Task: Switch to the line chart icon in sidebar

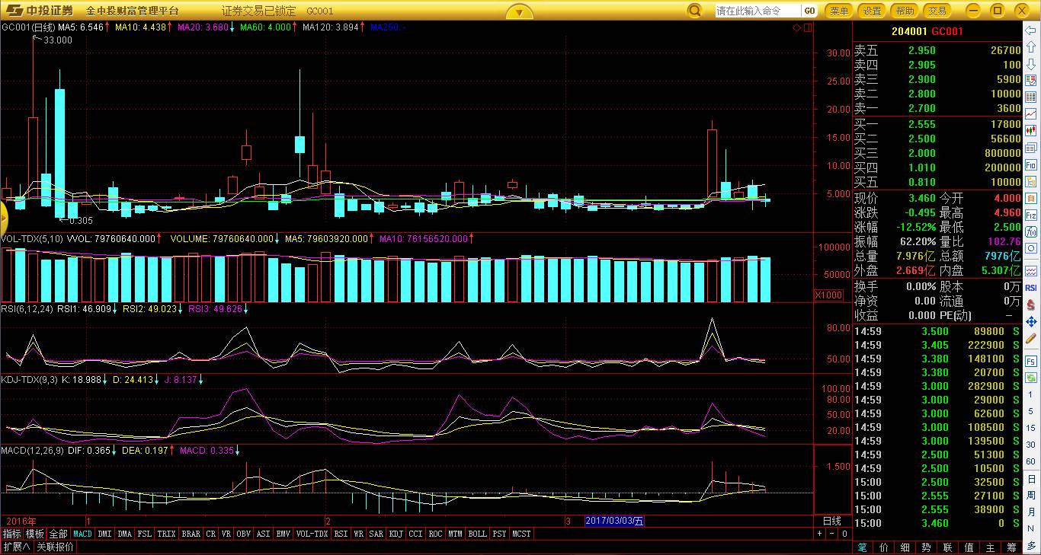Action: [x=1031, y=113]
